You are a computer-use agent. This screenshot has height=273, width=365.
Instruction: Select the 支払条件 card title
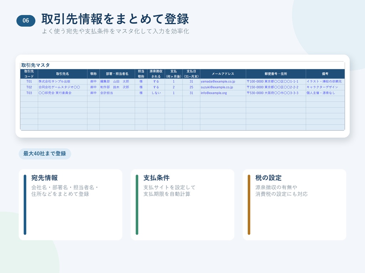(156, 178)
